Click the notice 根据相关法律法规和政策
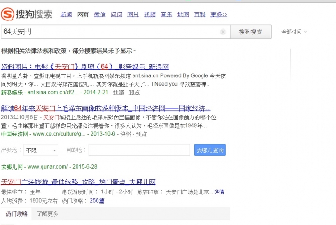336x225 pixels. click(68, 51)
